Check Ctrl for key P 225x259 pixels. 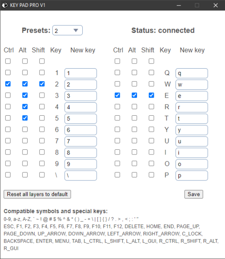pos(117,175)
